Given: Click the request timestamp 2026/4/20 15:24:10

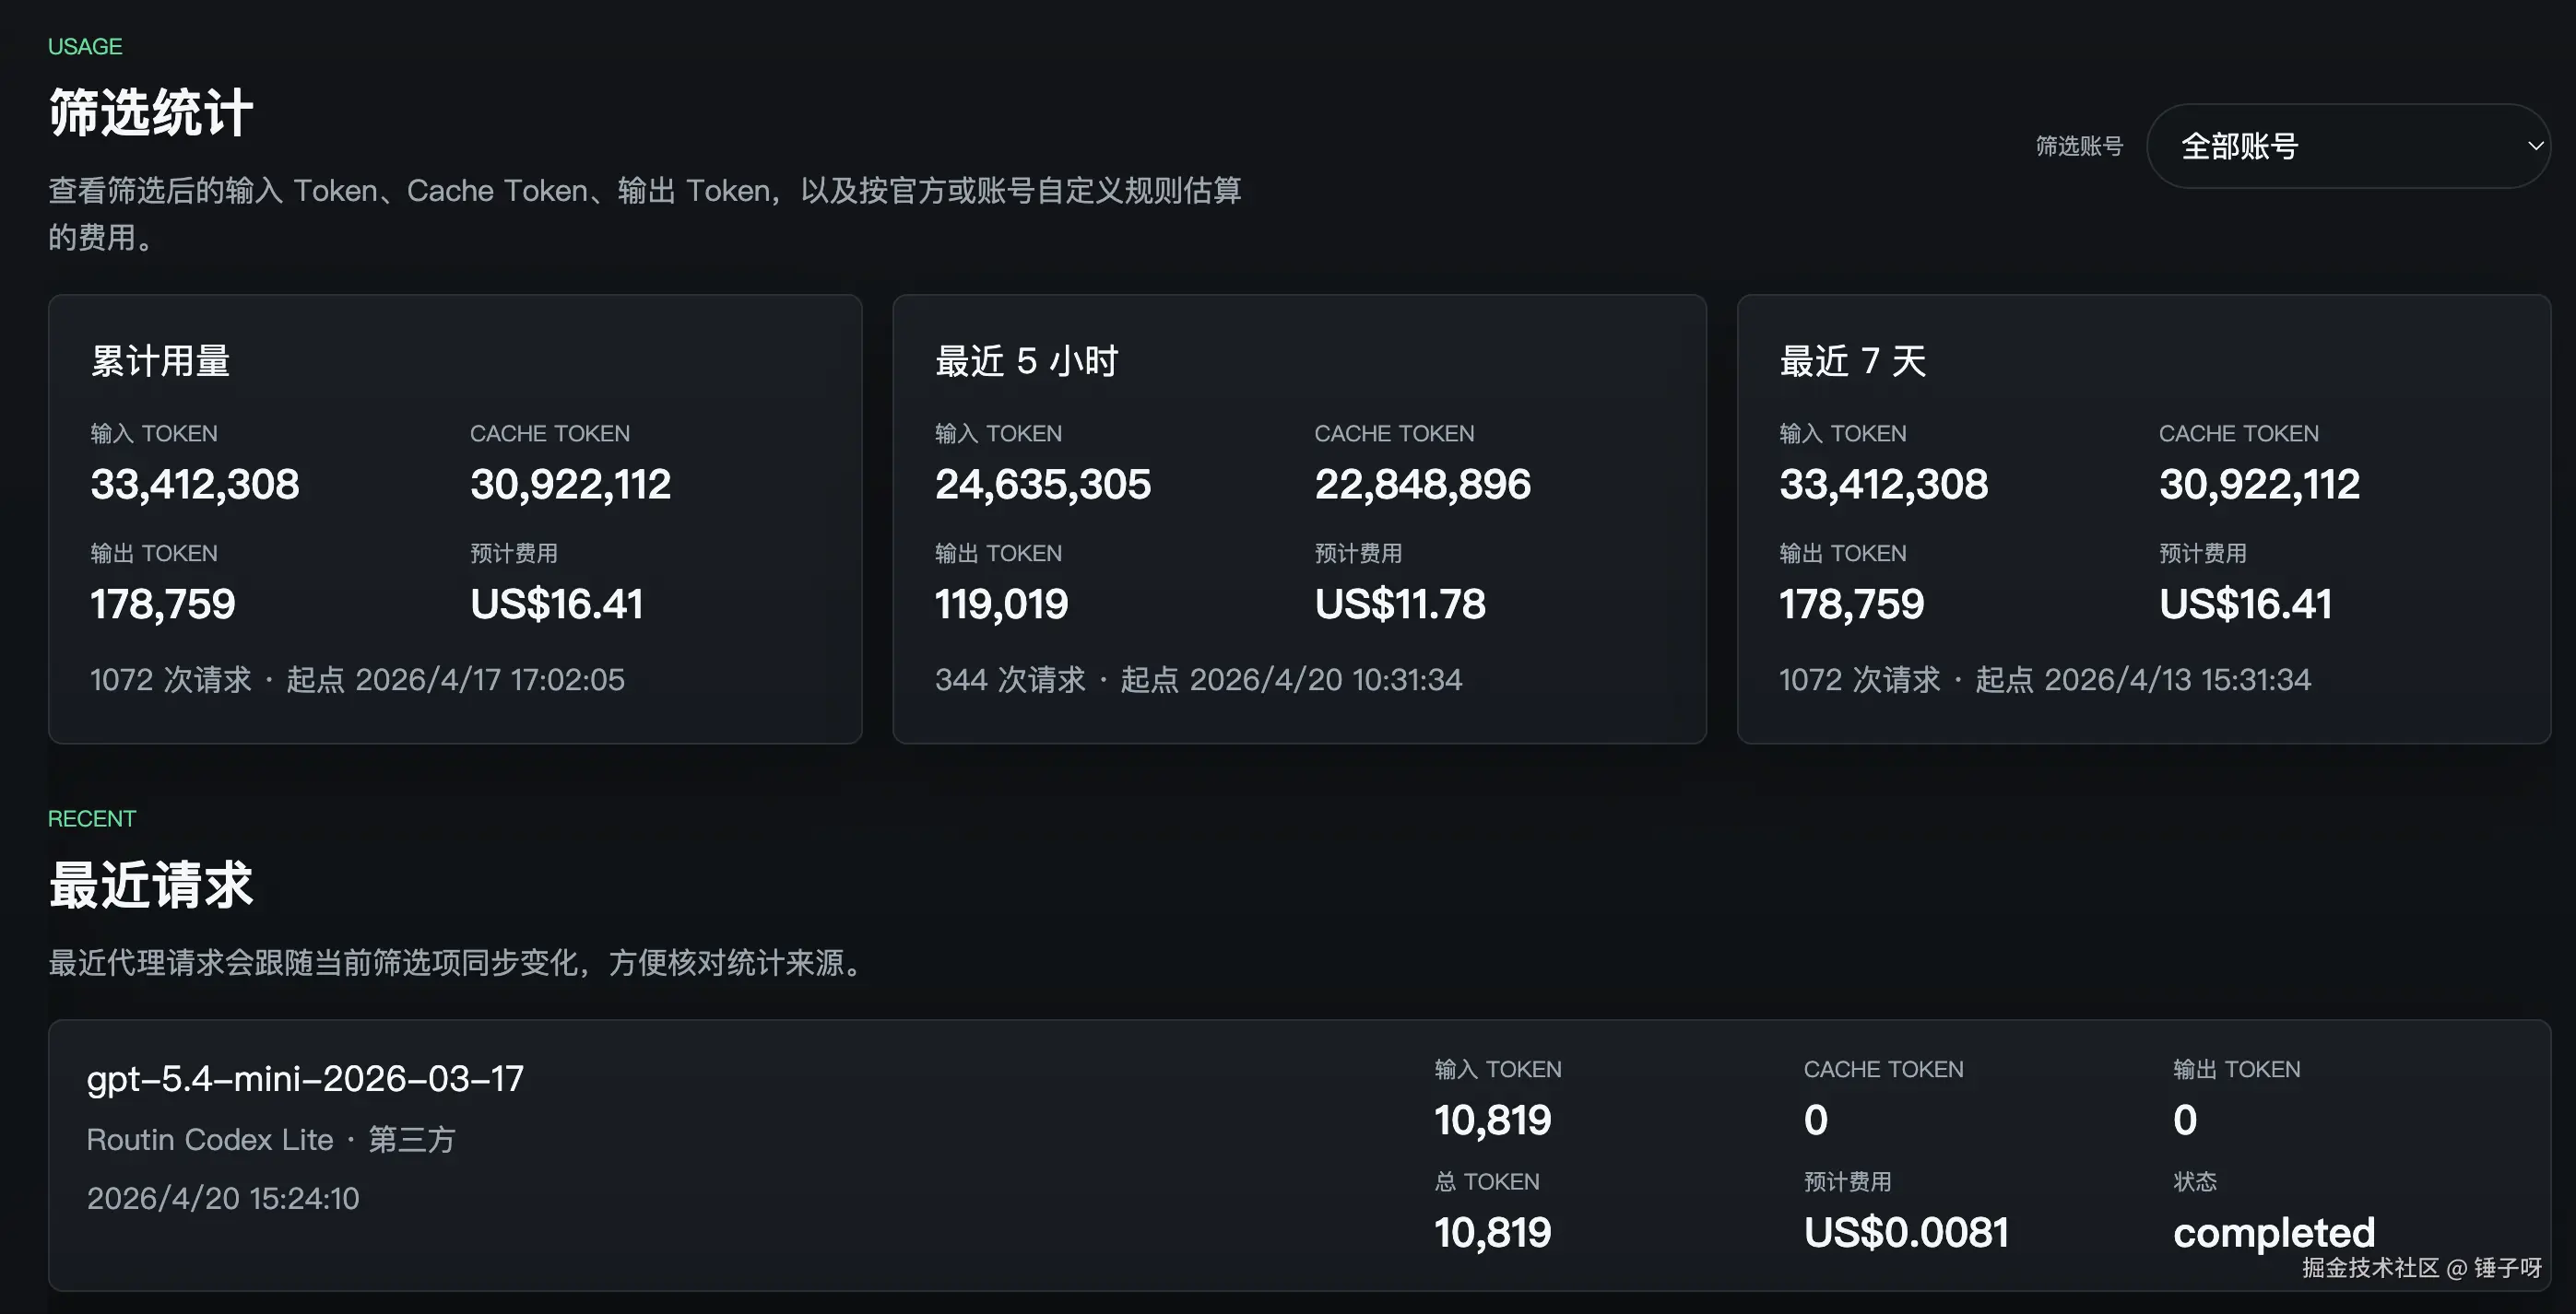Looking at the screenshot, I should 223,1197.
